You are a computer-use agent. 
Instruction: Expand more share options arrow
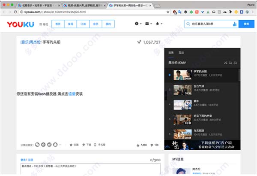coord(60,145)
